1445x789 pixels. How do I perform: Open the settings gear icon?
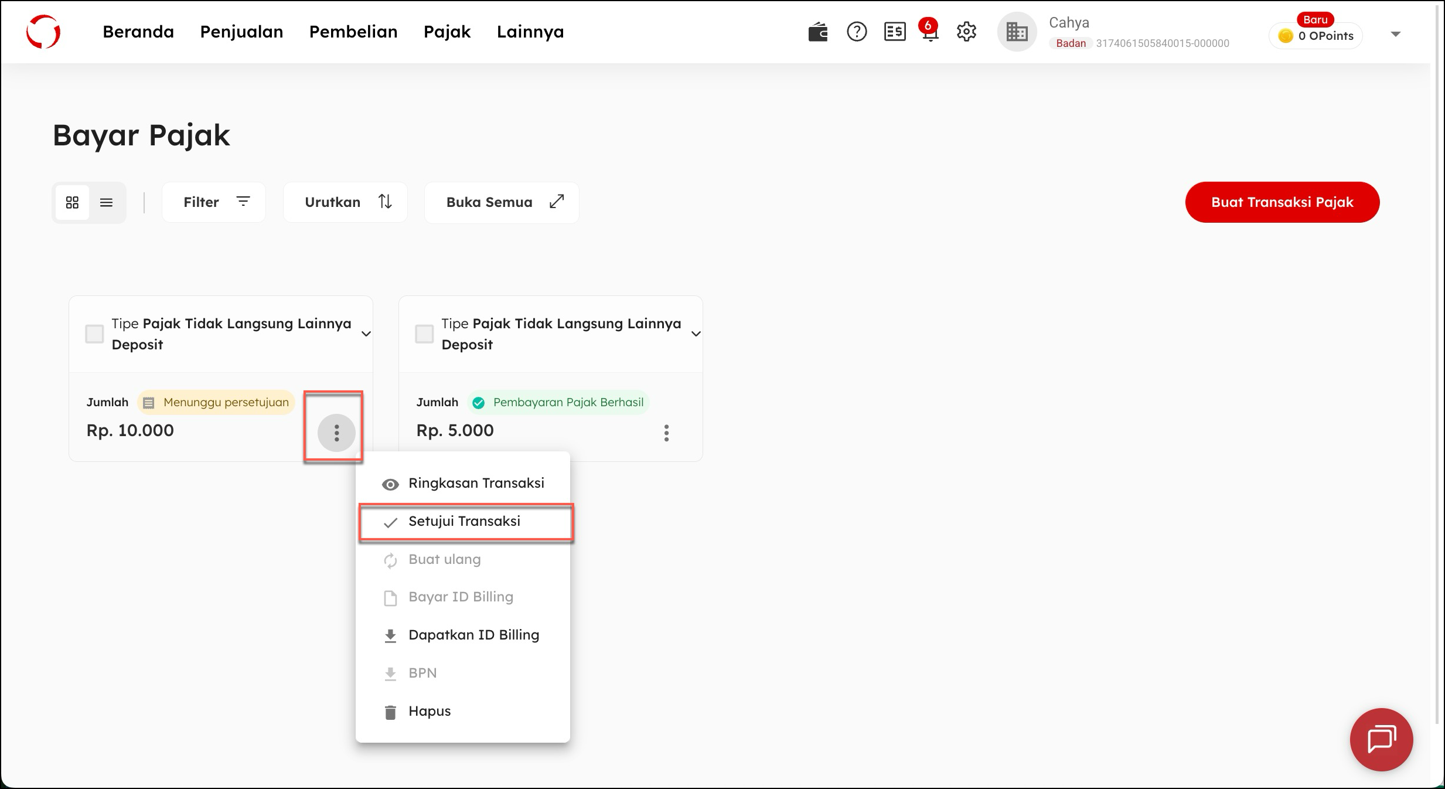[x=966, y=32]
